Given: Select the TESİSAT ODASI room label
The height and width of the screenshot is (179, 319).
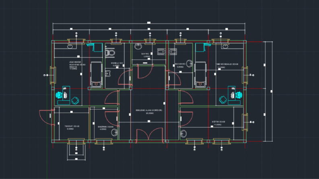Looking at the screenshot, I should click(x=72, y=126).
